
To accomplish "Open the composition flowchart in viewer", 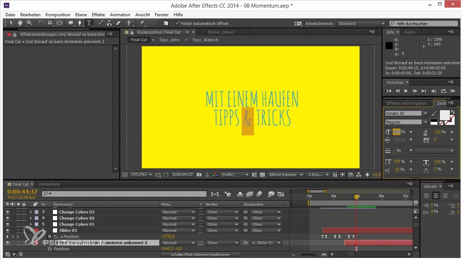I will (359, 174).
